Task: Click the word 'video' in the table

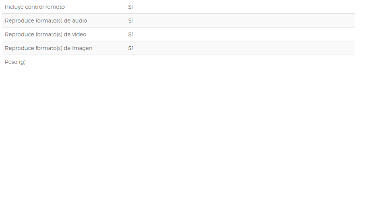Action: point(79,35)
